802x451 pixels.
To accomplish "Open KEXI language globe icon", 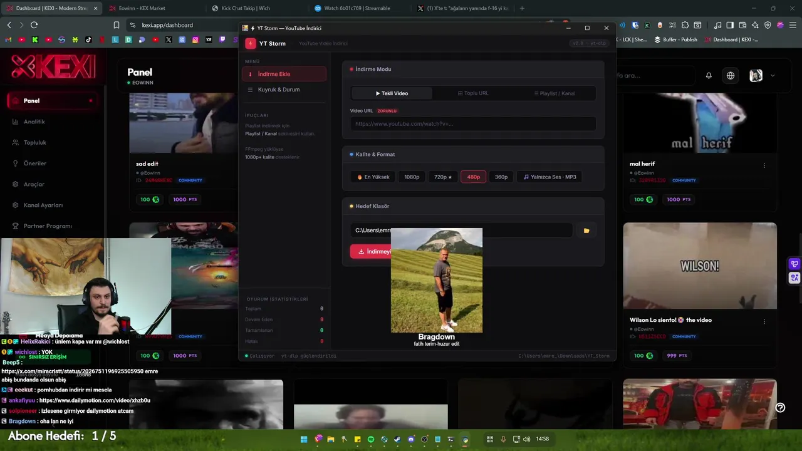I will coord(731,76).
